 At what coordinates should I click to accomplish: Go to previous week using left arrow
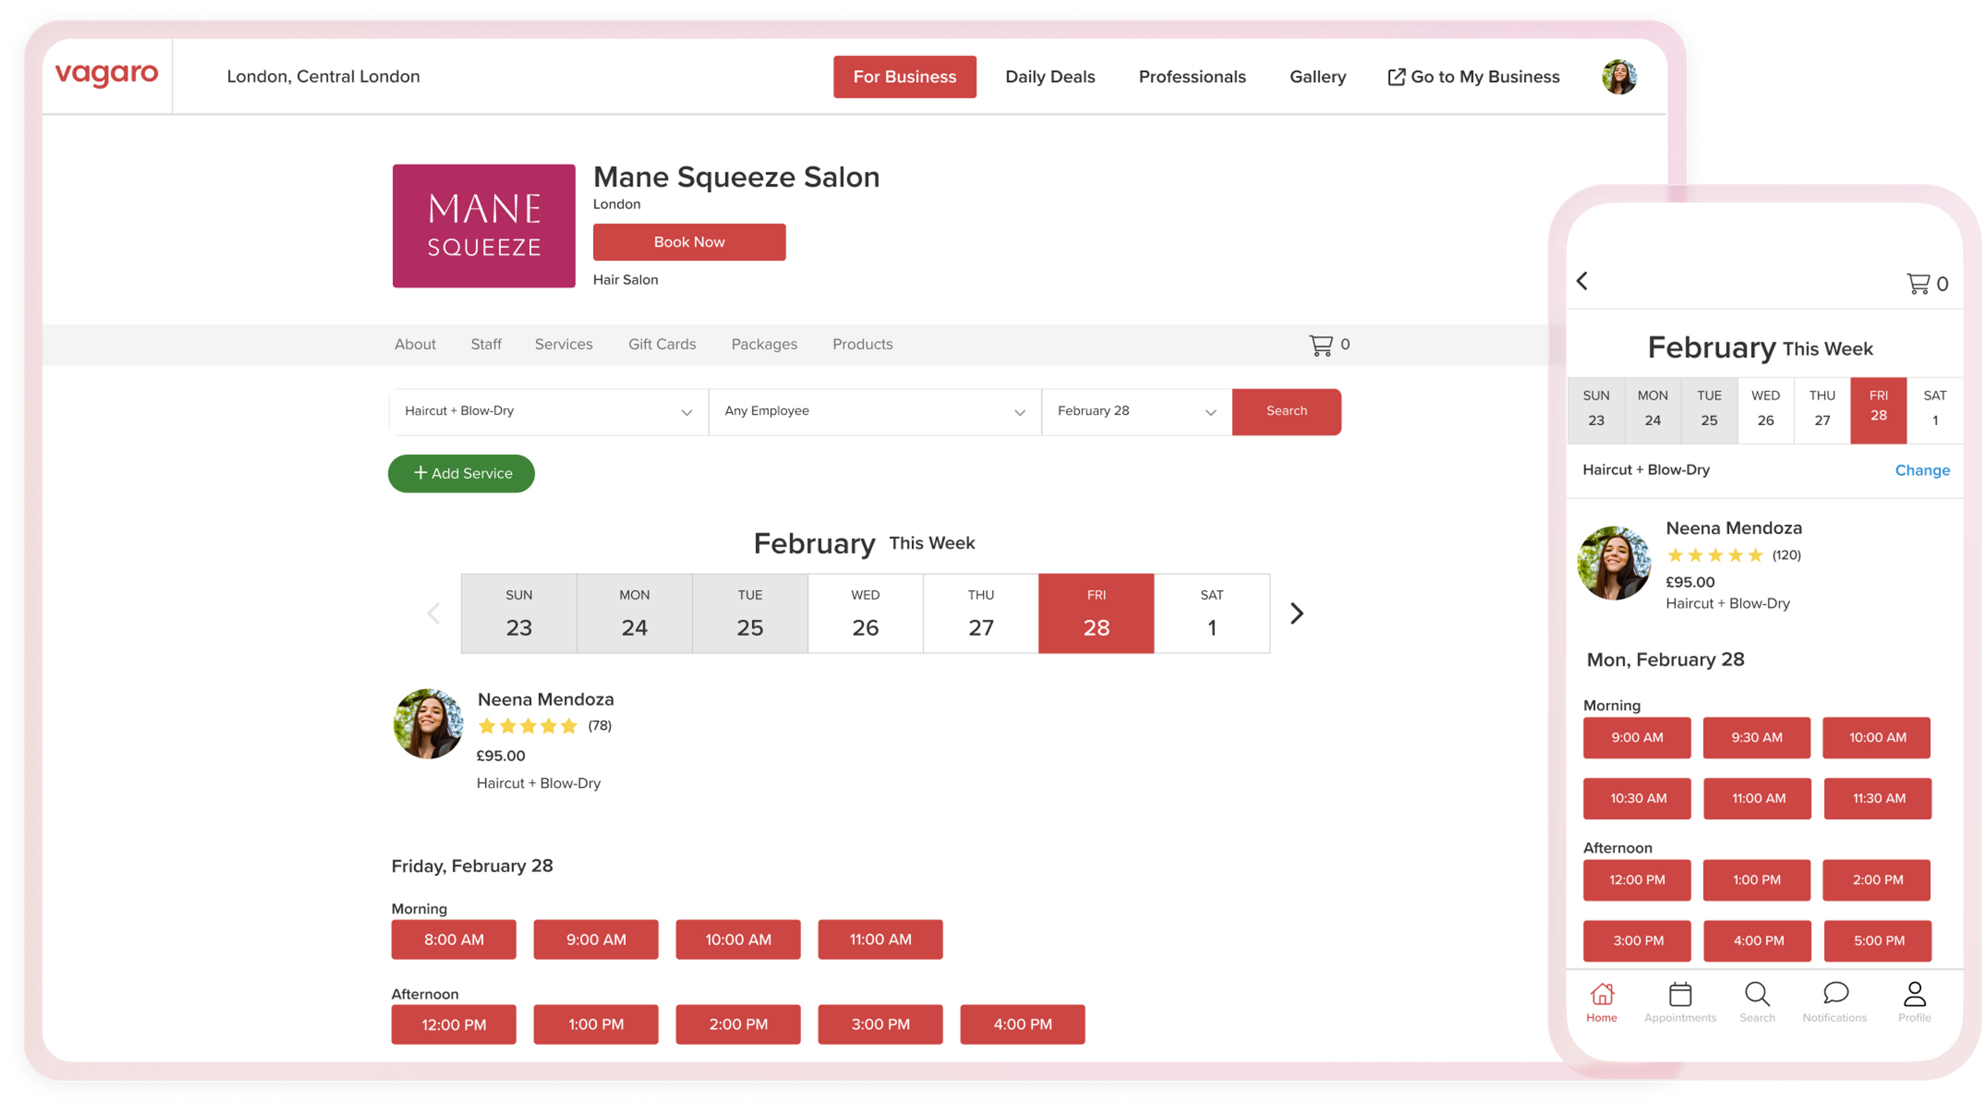[434, 613]
